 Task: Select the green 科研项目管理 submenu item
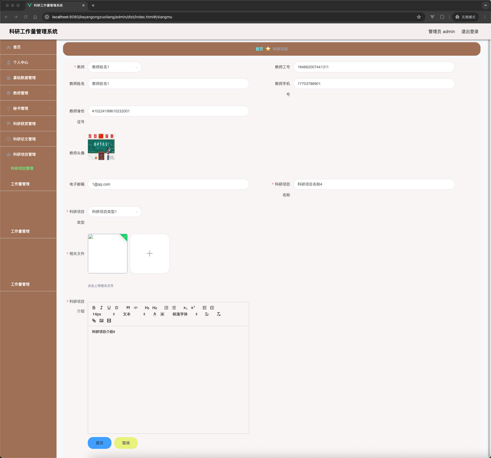[22, 168]
